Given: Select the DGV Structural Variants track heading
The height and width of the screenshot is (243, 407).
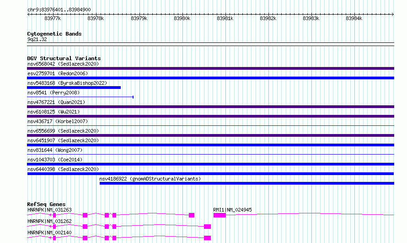Looking at the screenshot, I should coord(64,58).
